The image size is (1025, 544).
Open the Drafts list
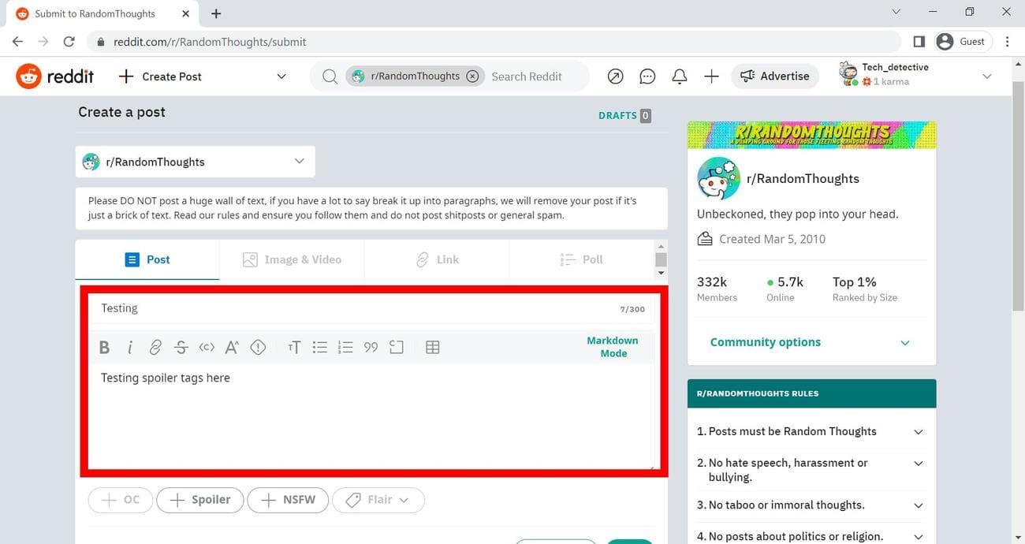click(x=624, y=115)
